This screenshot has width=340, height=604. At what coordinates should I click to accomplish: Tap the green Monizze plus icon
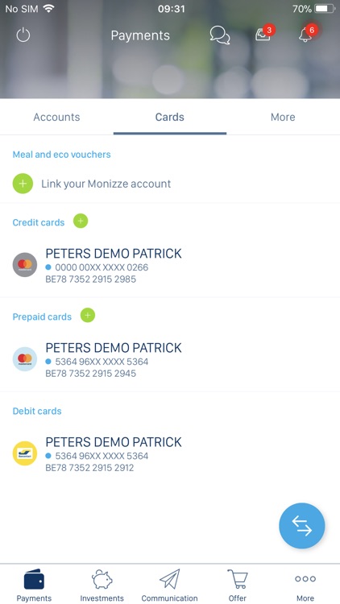[23, 184]
